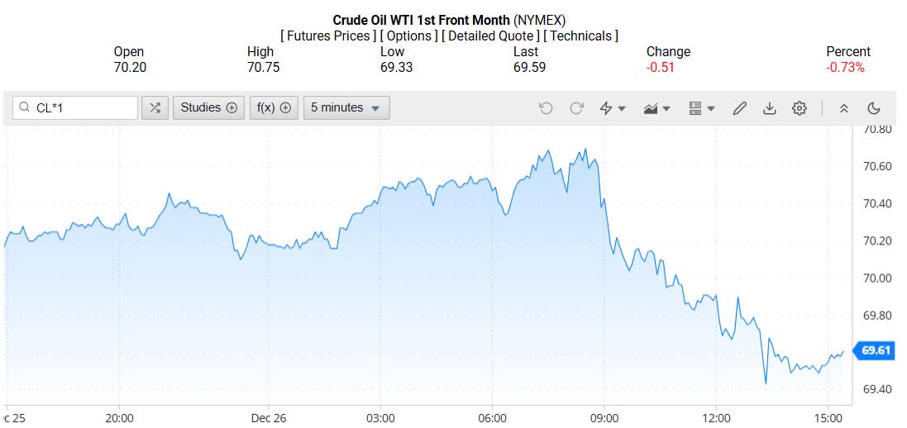The height and width of the screenshot is (428, 907).
Task: Download the chart image
Action: tap(770, 108)
